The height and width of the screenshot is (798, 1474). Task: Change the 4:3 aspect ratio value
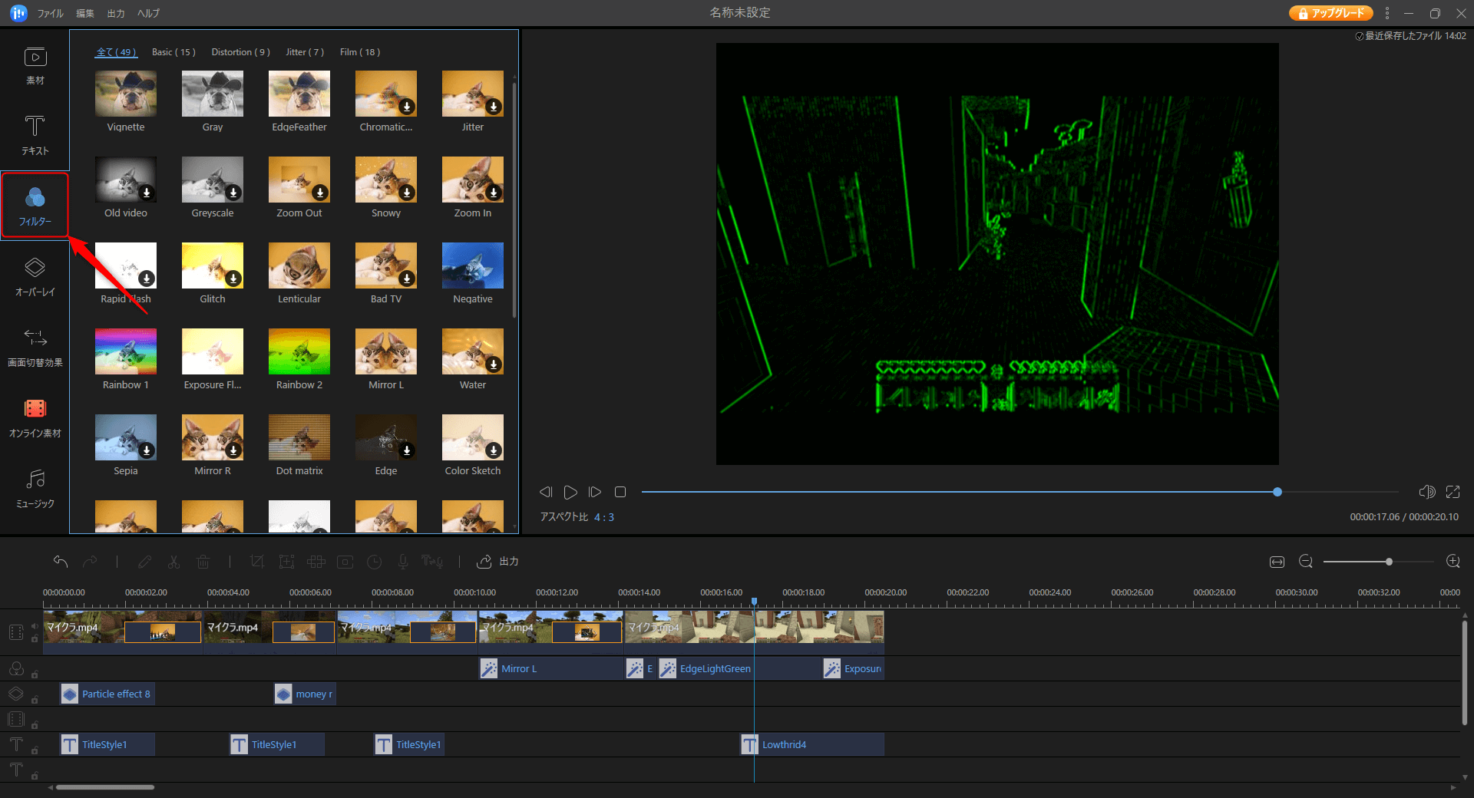604,517
